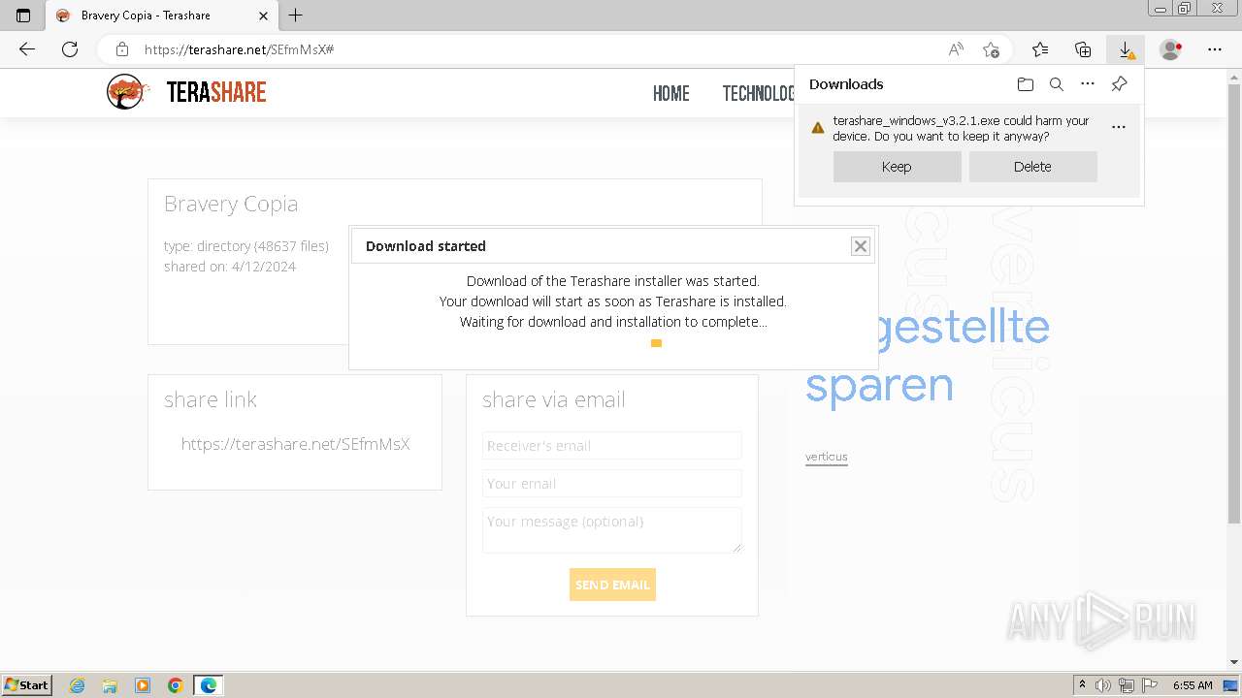The image size is (1242, 698).
Task: Follow the verticus ad link
Action: (x=827, y=457)
